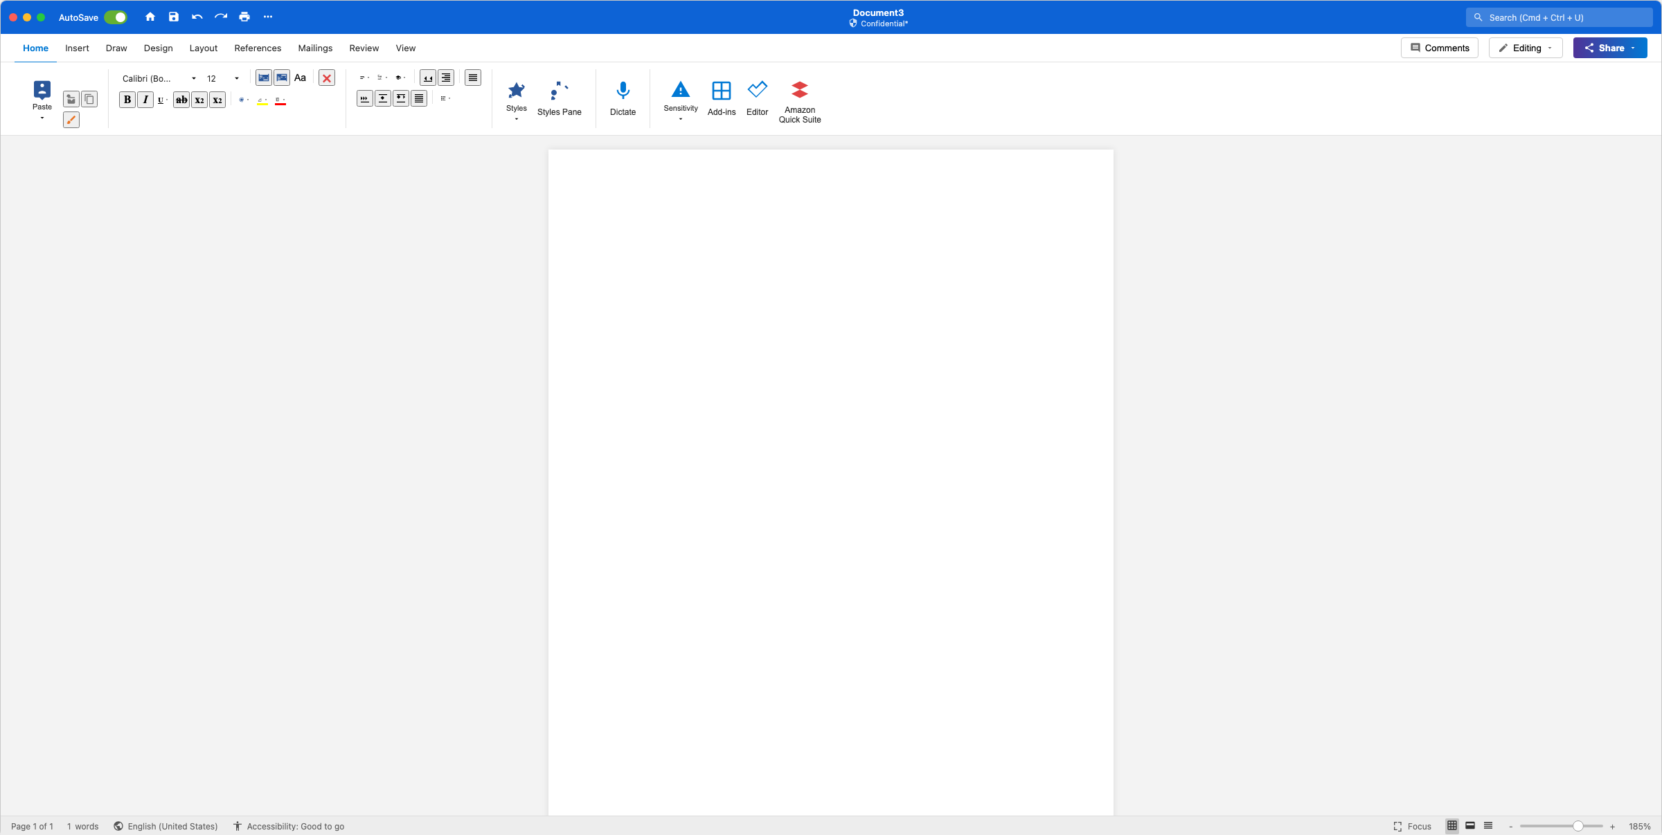
Task: Expand the font name dropdown
Action: 194,78
